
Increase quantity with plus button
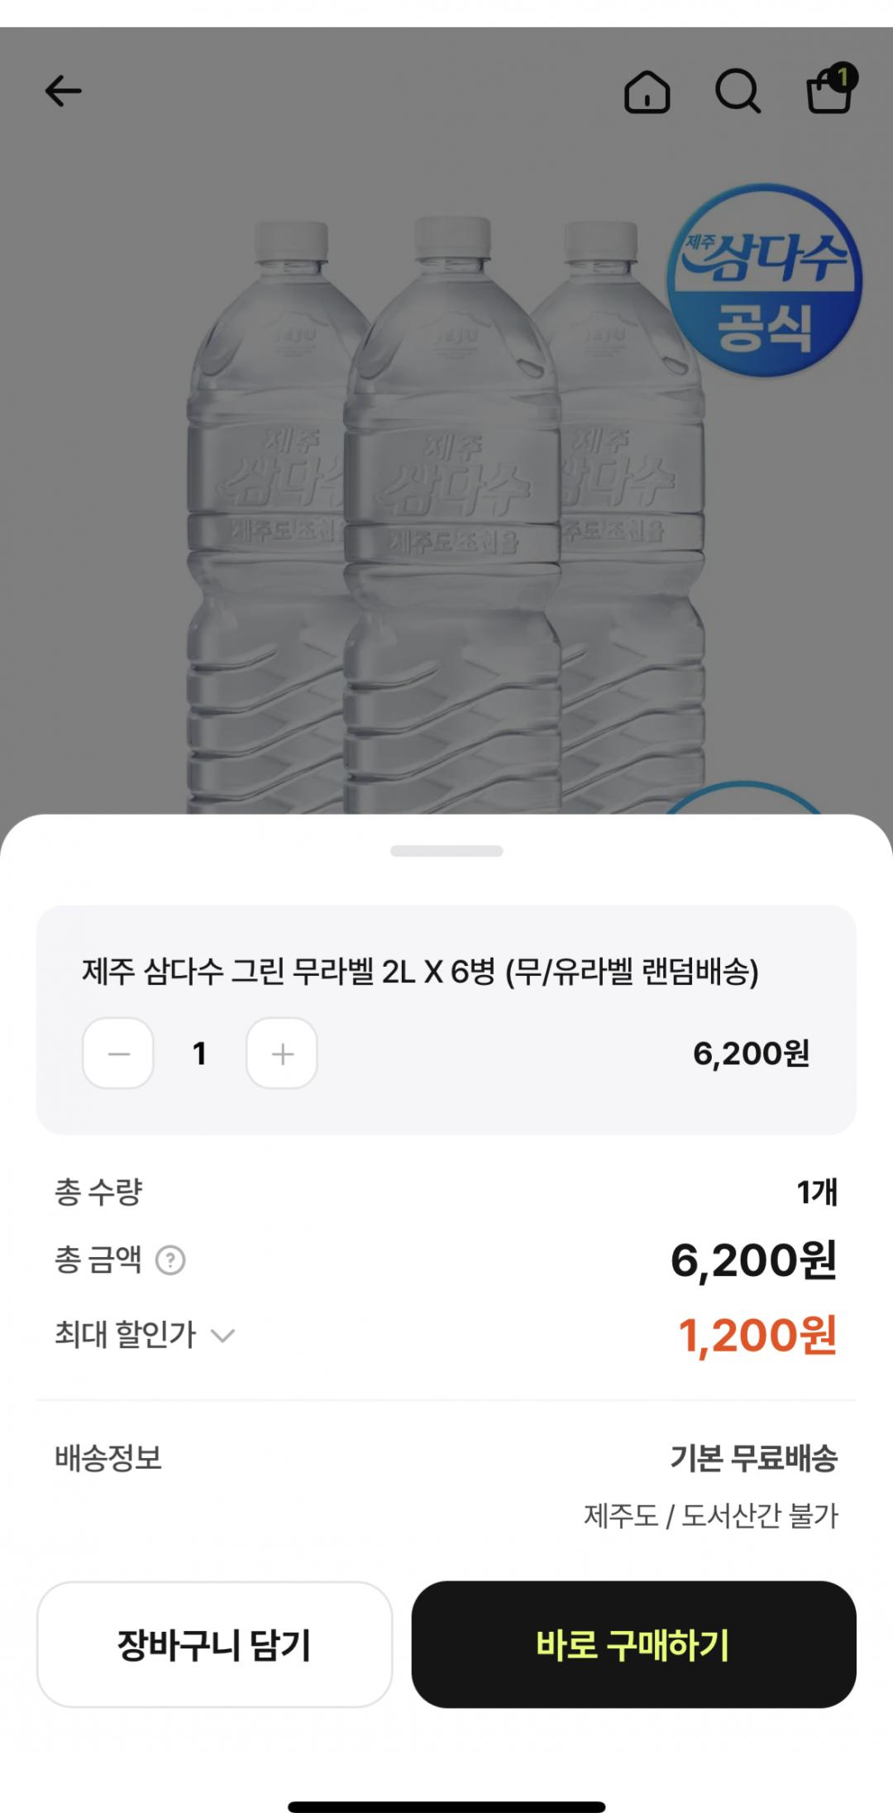pyautogui.click(x=282, y=1054)
